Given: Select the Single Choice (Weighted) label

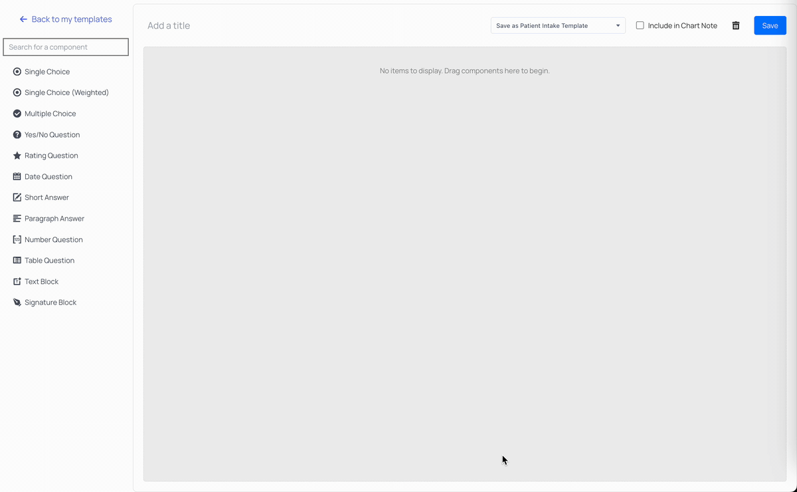Looking at the screenshot, I should tap(66, 92).
